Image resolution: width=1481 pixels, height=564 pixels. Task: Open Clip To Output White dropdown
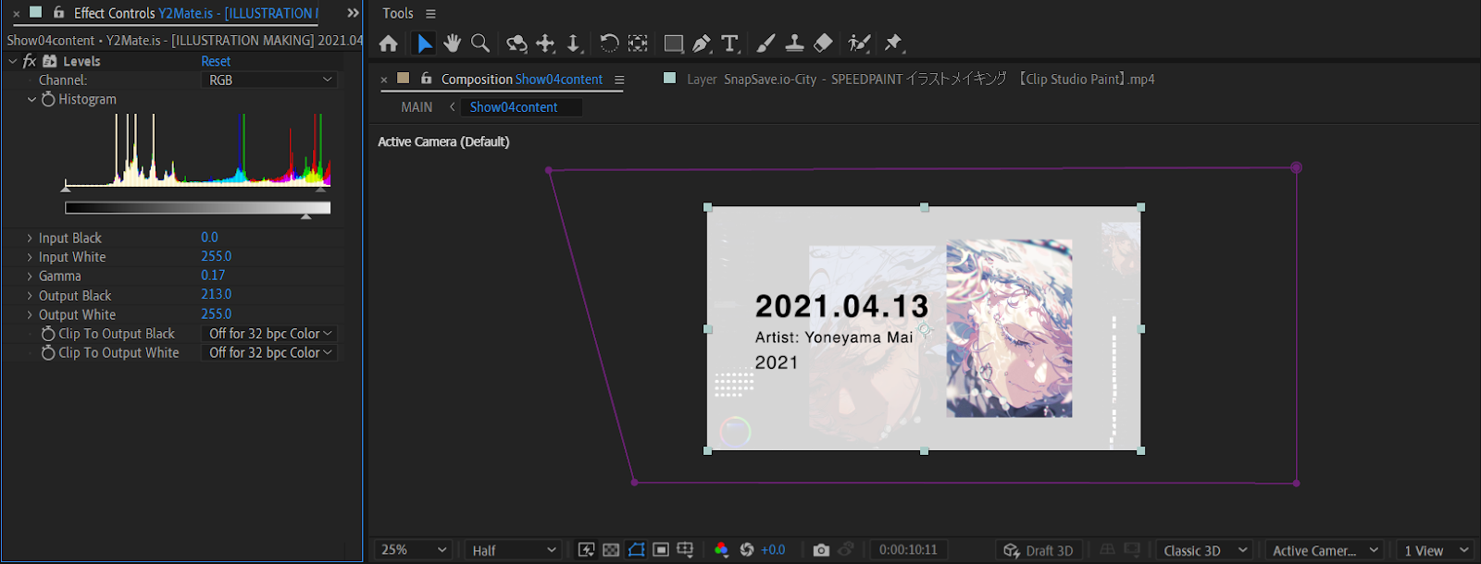point(269,353)
